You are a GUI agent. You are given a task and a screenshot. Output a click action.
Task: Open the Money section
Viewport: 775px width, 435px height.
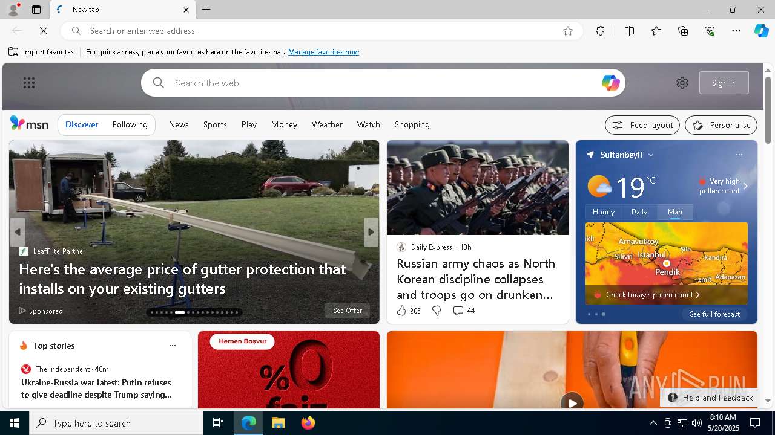pyautogui.click(x=284, y=124)
